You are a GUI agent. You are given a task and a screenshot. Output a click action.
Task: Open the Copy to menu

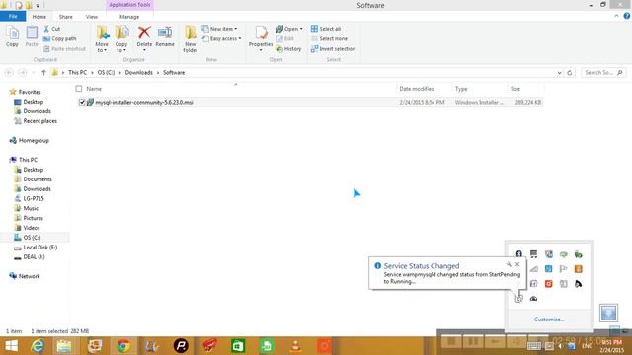coord(121,38)
